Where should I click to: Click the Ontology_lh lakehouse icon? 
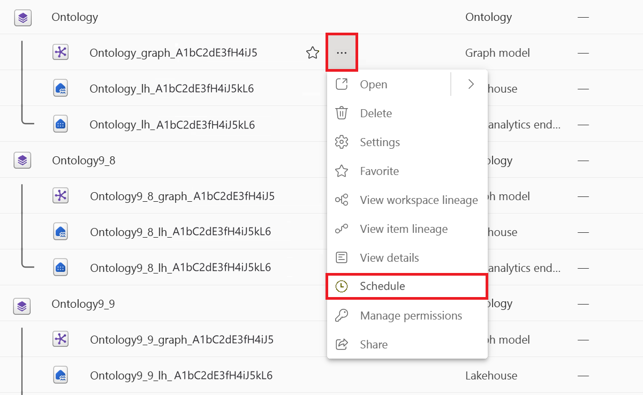click(60, 88)
